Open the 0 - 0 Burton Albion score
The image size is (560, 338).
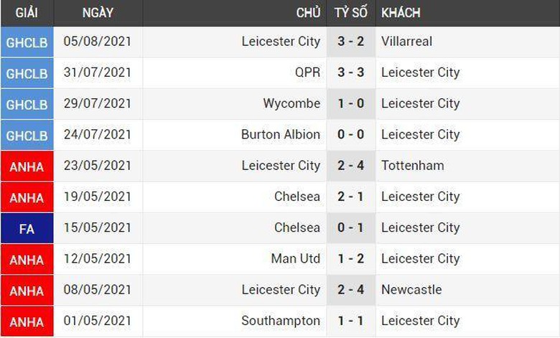click(x=351, y=134)
